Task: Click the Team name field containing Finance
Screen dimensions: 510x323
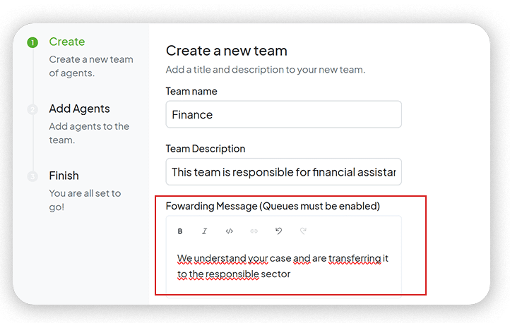Action: click(283, 114)
